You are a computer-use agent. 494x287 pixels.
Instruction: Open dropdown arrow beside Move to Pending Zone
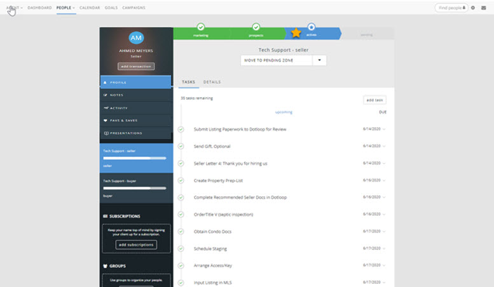pyautogui.click(x=319, y=60)
